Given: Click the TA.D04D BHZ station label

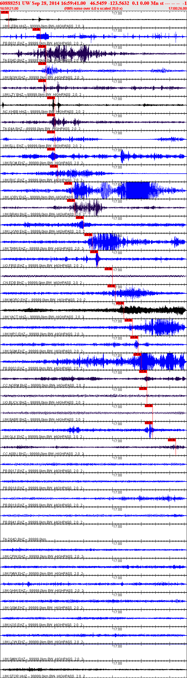Looking at the screenshot, I should click(x=14, y=539).
